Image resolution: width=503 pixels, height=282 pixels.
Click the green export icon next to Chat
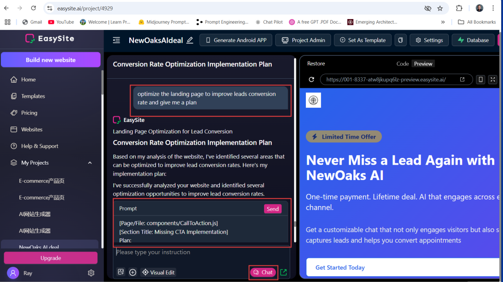pos(284,272)
